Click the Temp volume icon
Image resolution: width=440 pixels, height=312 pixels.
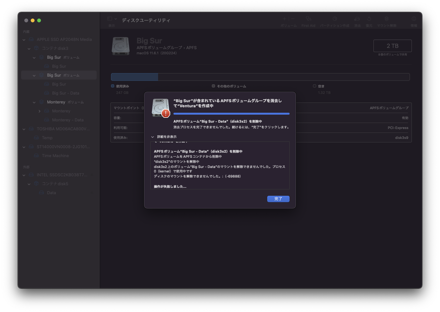click(x=36, y=138)
